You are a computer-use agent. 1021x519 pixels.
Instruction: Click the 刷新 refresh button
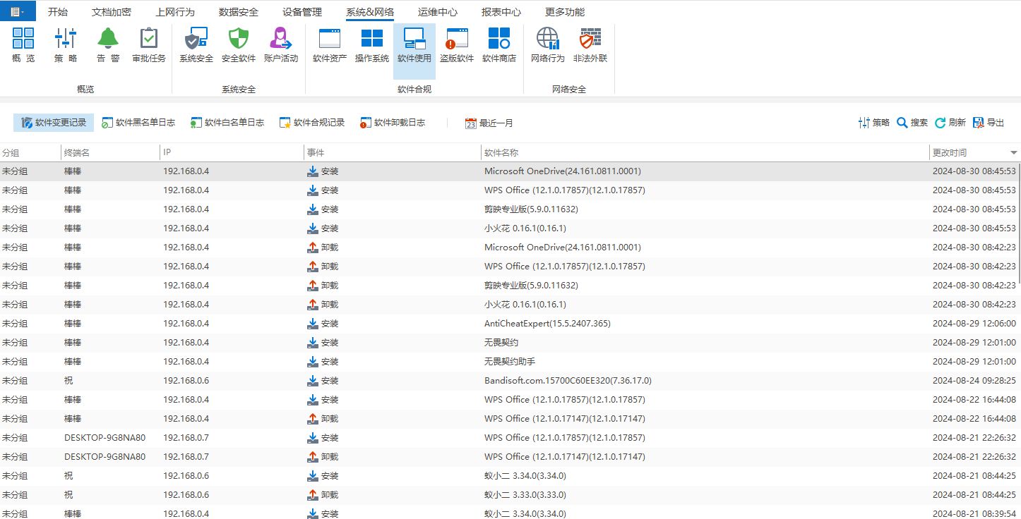[x=950, y=123]
